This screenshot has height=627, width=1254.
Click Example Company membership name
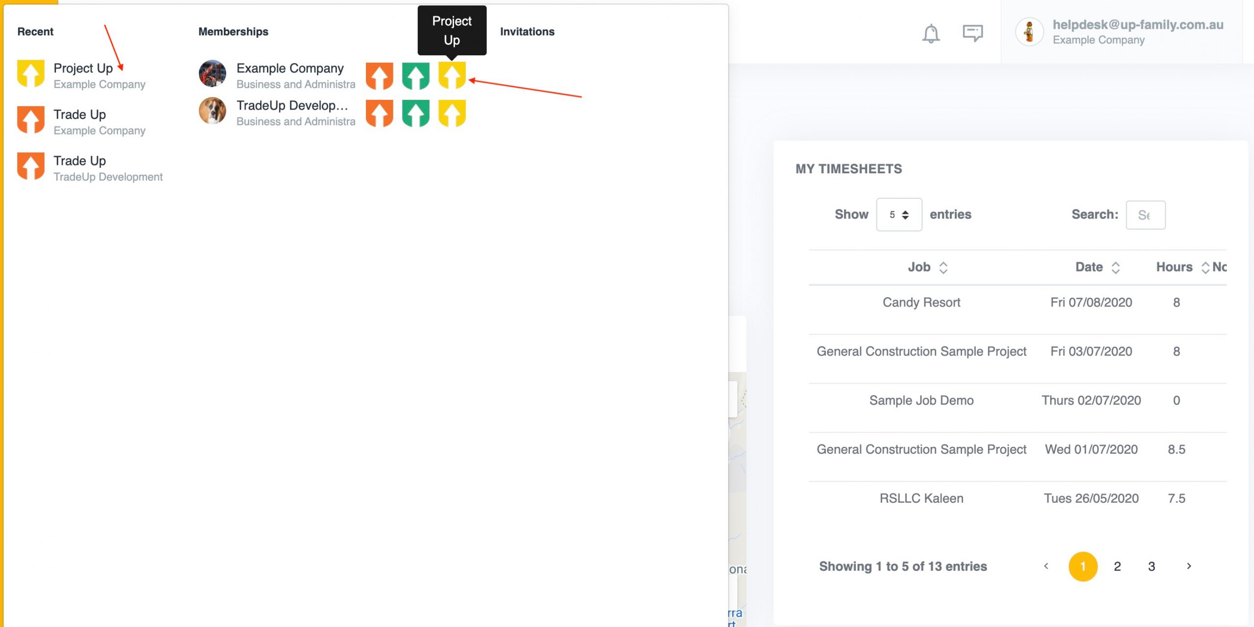[290, 68]
